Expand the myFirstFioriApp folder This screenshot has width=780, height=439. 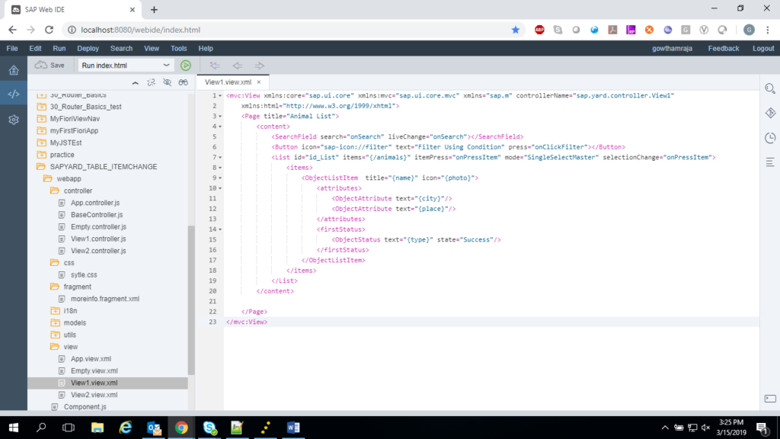42,130
